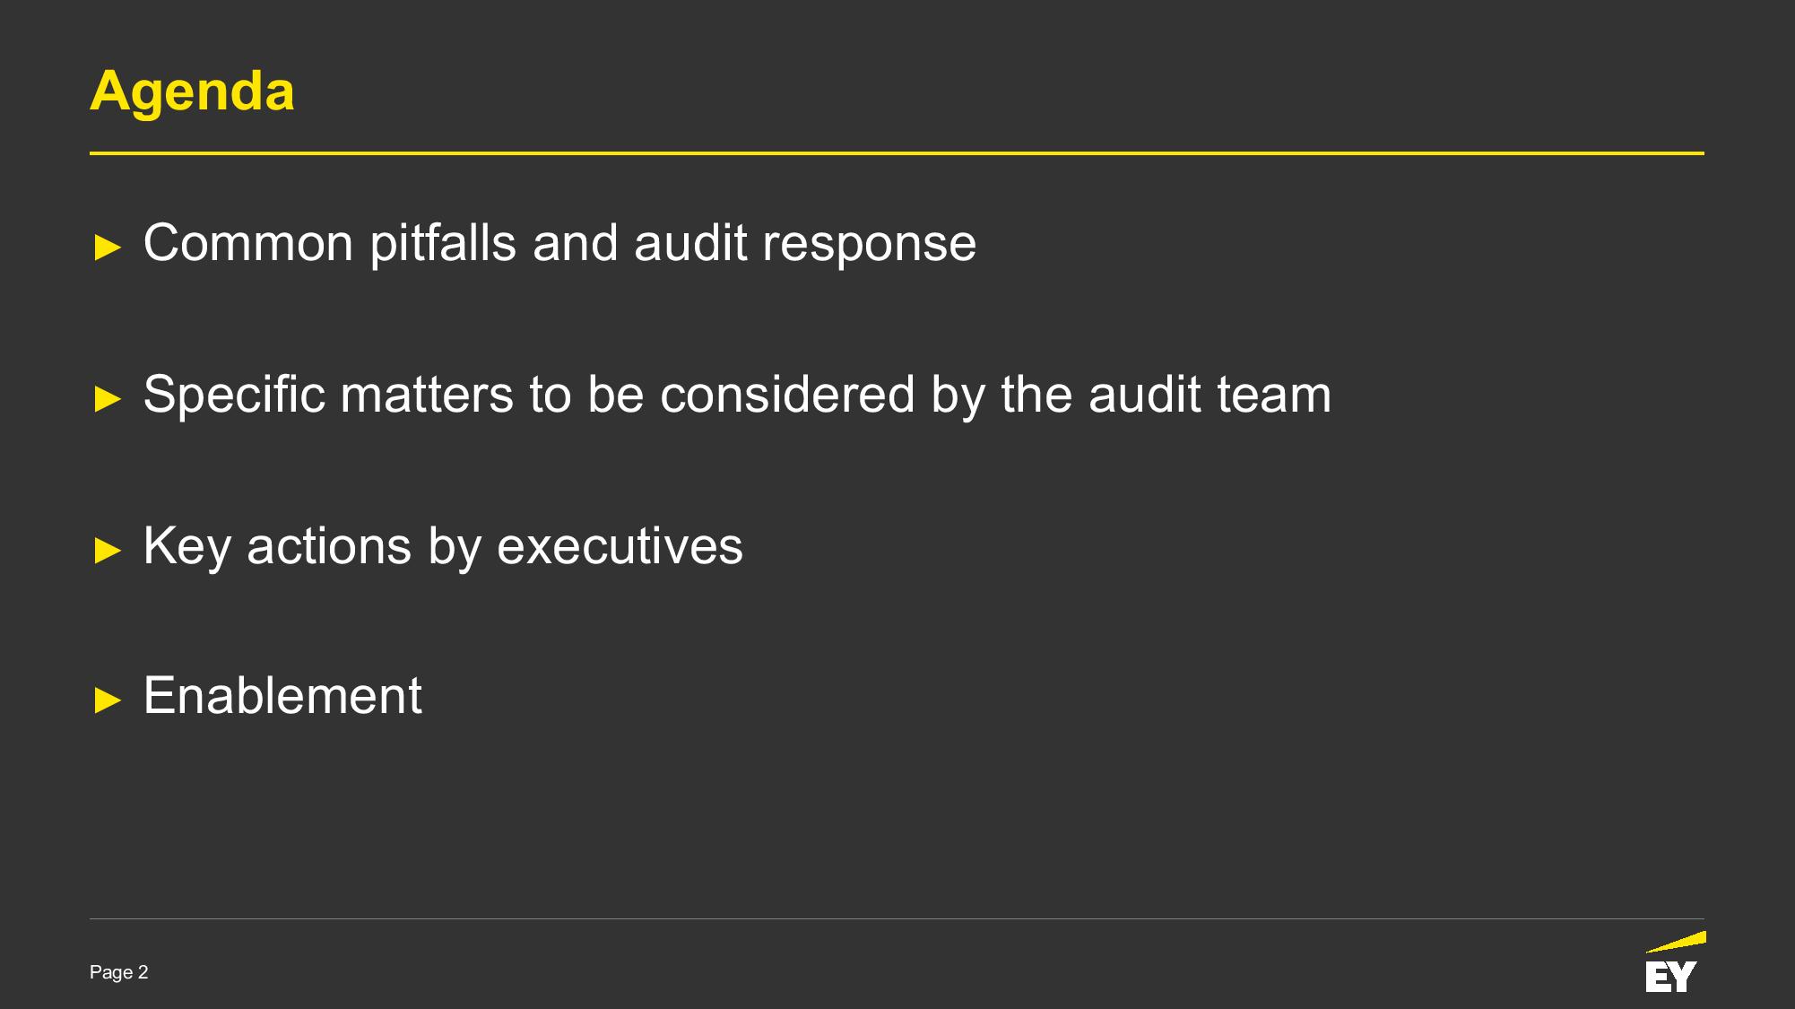
Task: Click the EY logo letters
Action: point(1670,977)
